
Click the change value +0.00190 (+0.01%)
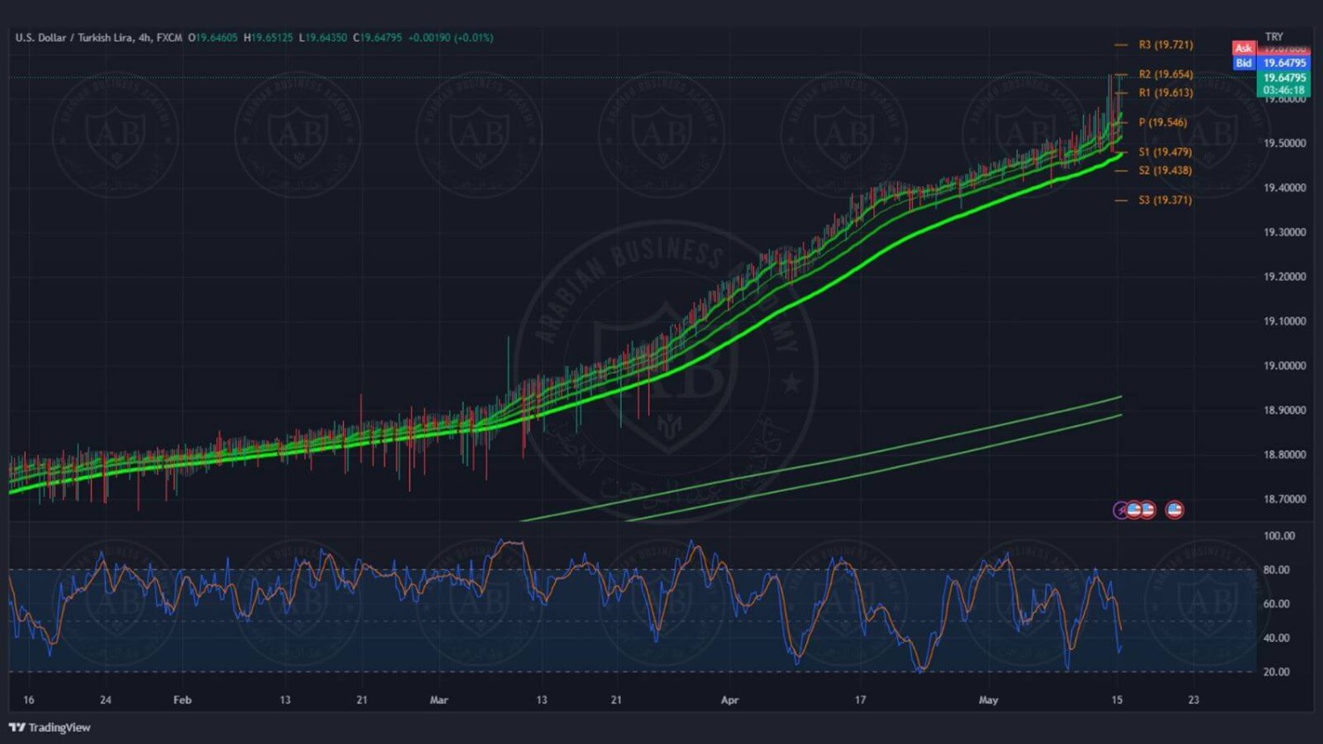click(451, 38)
